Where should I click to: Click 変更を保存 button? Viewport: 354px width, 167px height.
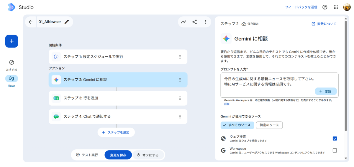tap(118, 155)
